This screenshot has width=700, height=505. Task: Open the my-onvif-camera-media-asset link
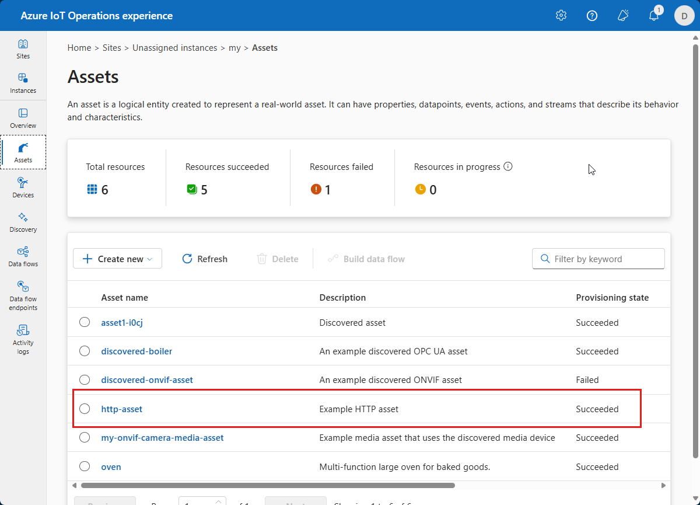pos(162,437)
